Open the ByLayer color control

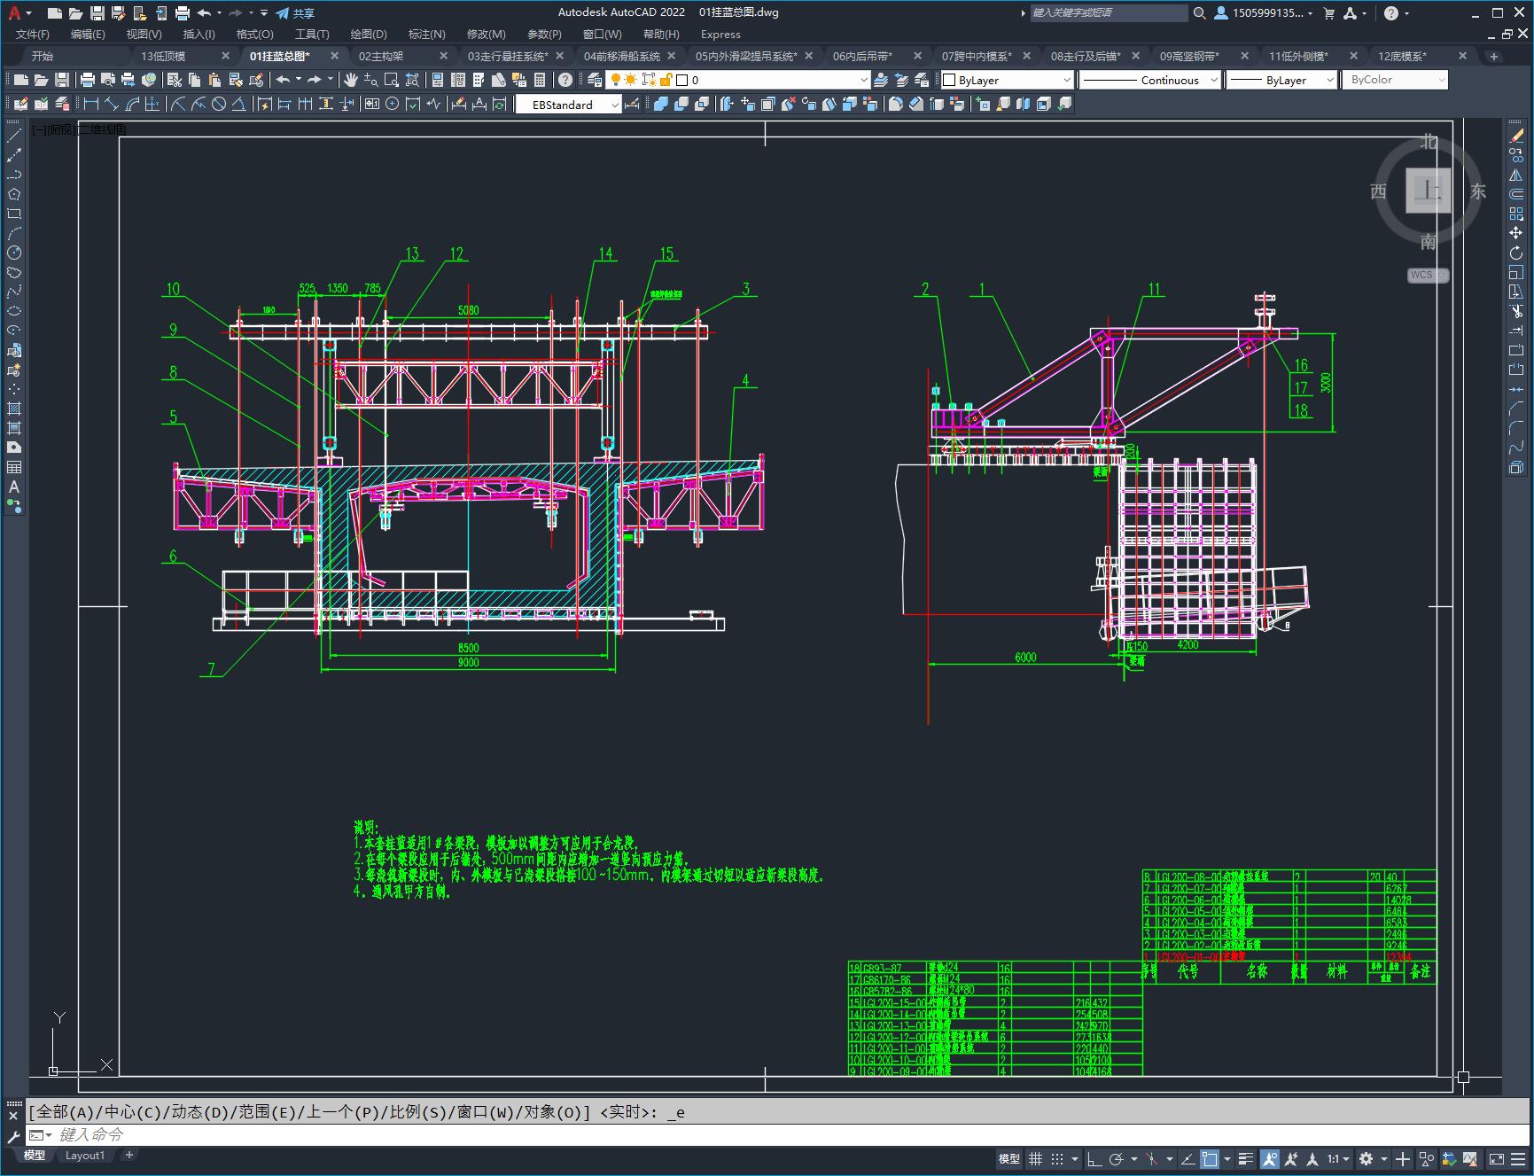coord(1006,80)
